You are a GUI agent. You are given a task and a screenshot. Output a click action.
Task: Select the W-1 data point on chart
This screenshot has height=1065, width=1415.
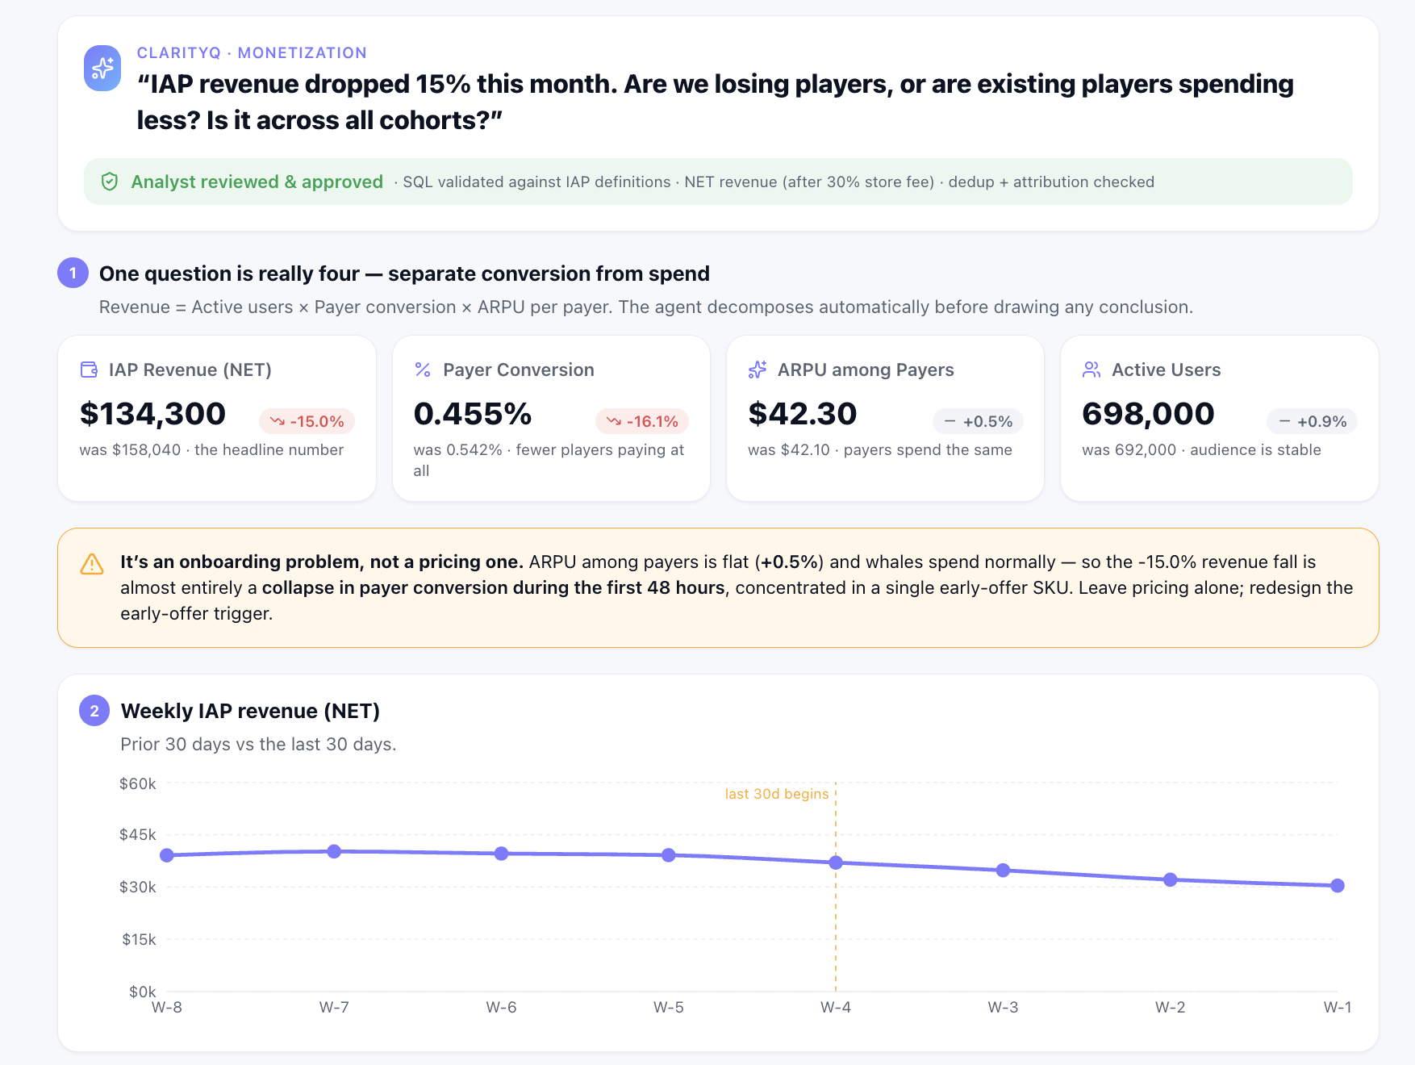click(x=1338, y=886)
